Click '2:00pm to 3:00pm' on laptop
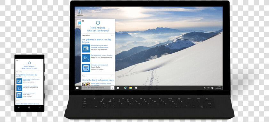 97,69
